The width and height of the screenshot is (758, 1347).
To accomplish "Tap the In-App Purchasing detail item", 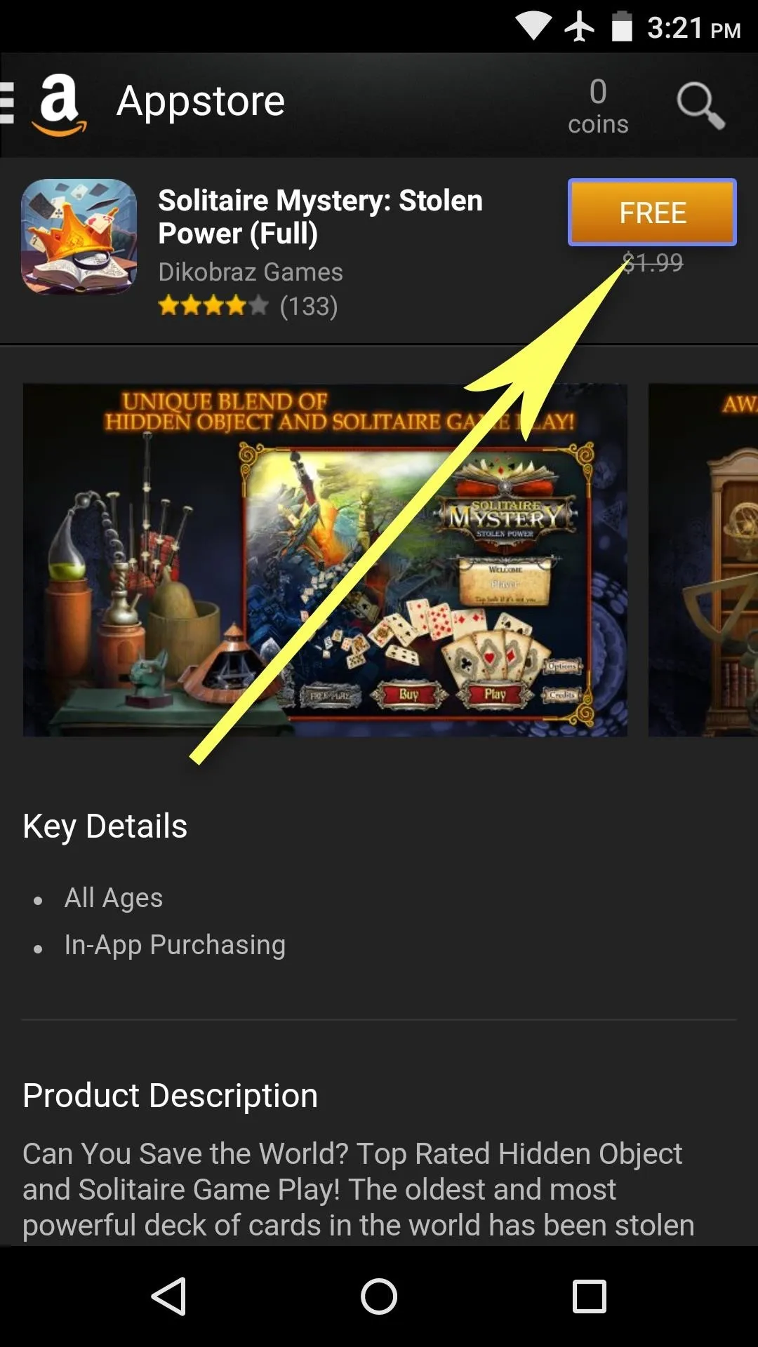I will (175, 945).
